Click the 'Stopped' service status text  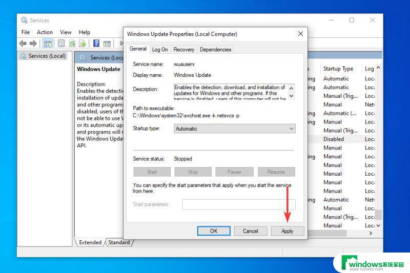183,159
